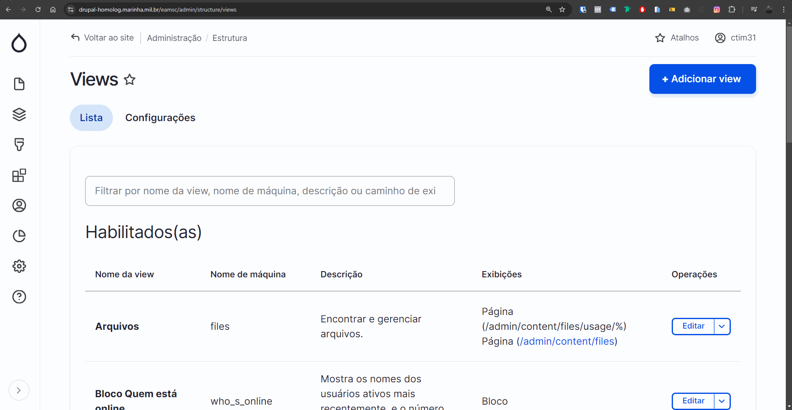Select the Content page icon in sidebar
Viewport: 792px width, 410px height.
(x=19, y=84)
